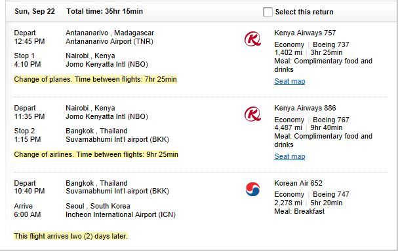Click Total time: 35hr 15min text
The height and width of the screenshot is (251, 398).
(104, 11)
